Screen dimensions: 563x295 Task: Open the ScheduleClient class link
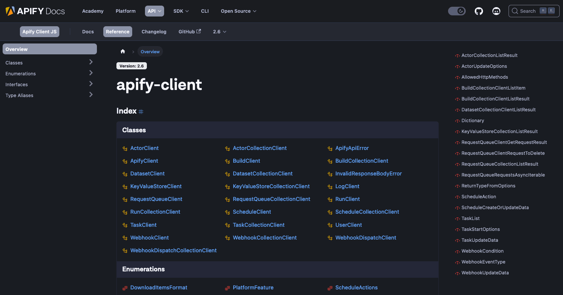252,212
